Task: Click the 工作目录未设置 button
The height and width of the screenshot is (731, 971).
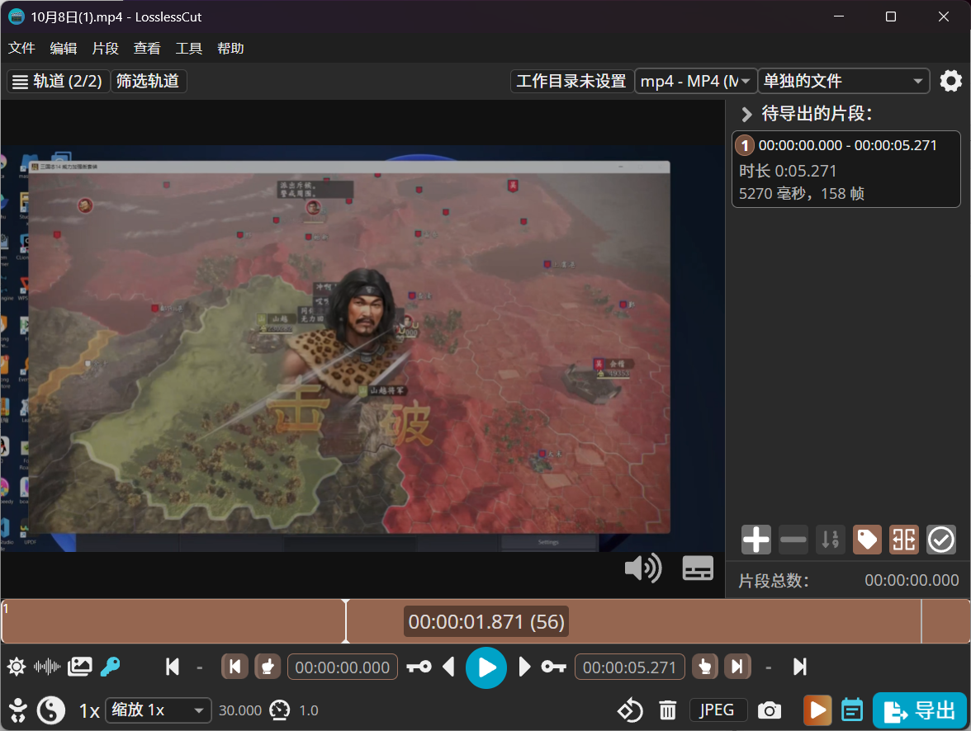Action: pyautogui.click(x=571, y=81)
